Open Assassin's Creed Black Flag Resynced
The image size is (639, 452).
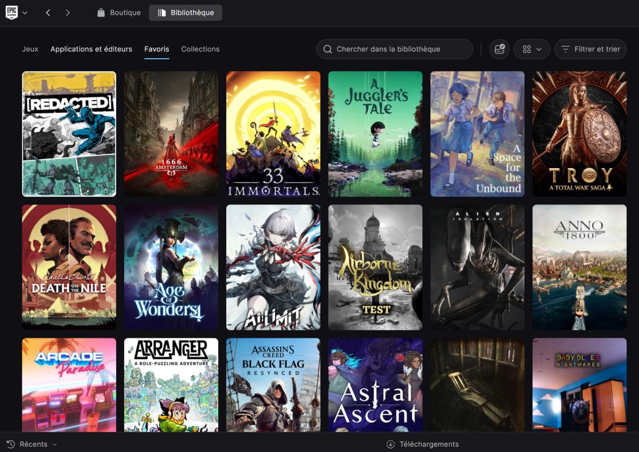click(x=273, y=384)
